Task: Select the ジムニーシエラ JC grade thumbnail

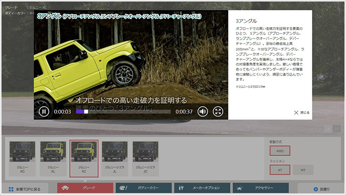Action: [x=145, y=158]
